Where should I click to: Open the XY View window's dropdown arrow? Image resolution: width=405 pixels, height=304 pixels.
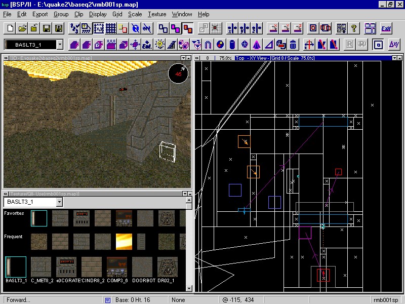point(394,58)
